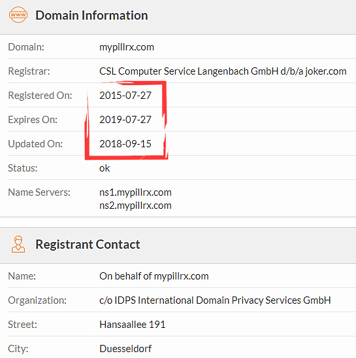The width and height of the screenshot is (356, 358).
Task: Select the Domain Information heading
Action: point(91,15)
